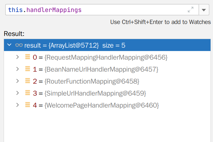Click the list icon of element 4
This screenshot has width=213, height=142.
tap(28, 105)
